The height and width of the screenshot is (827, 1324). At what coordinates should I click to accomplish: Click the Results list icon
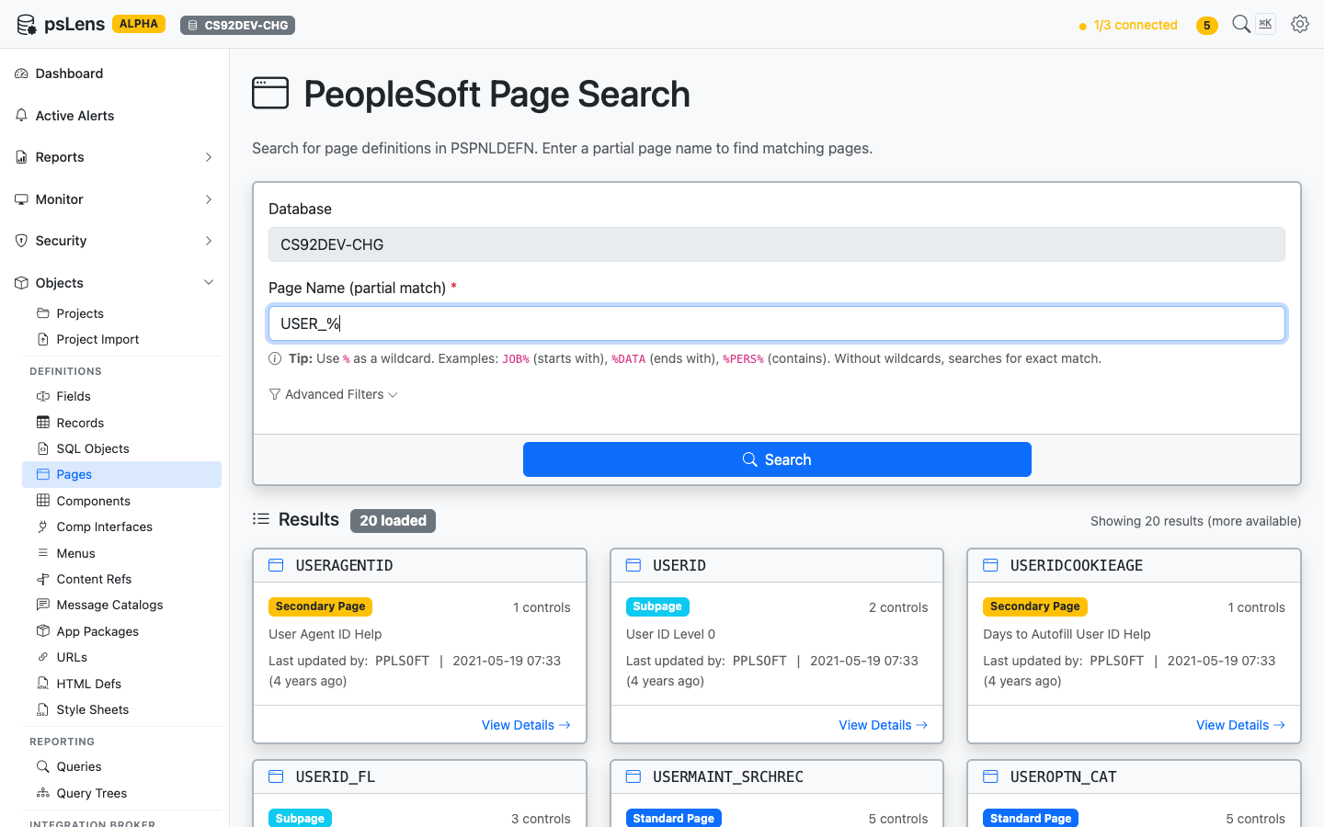click(x=261, y=519)
